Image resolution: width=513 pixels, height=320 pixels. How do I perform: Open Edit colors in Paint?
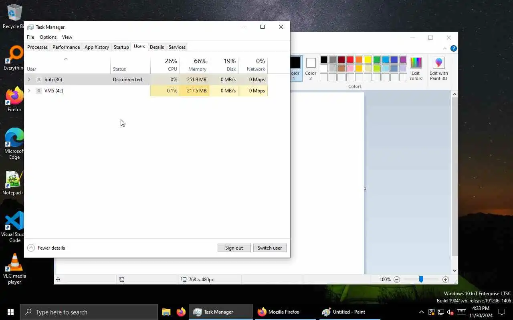pos(416,68)
